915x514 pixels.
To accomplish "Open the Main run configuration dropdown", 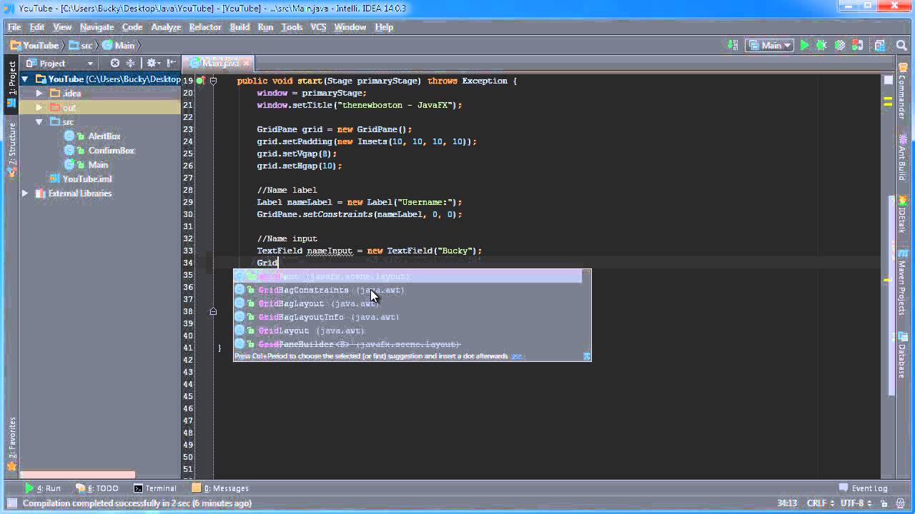I will [770, 45].
